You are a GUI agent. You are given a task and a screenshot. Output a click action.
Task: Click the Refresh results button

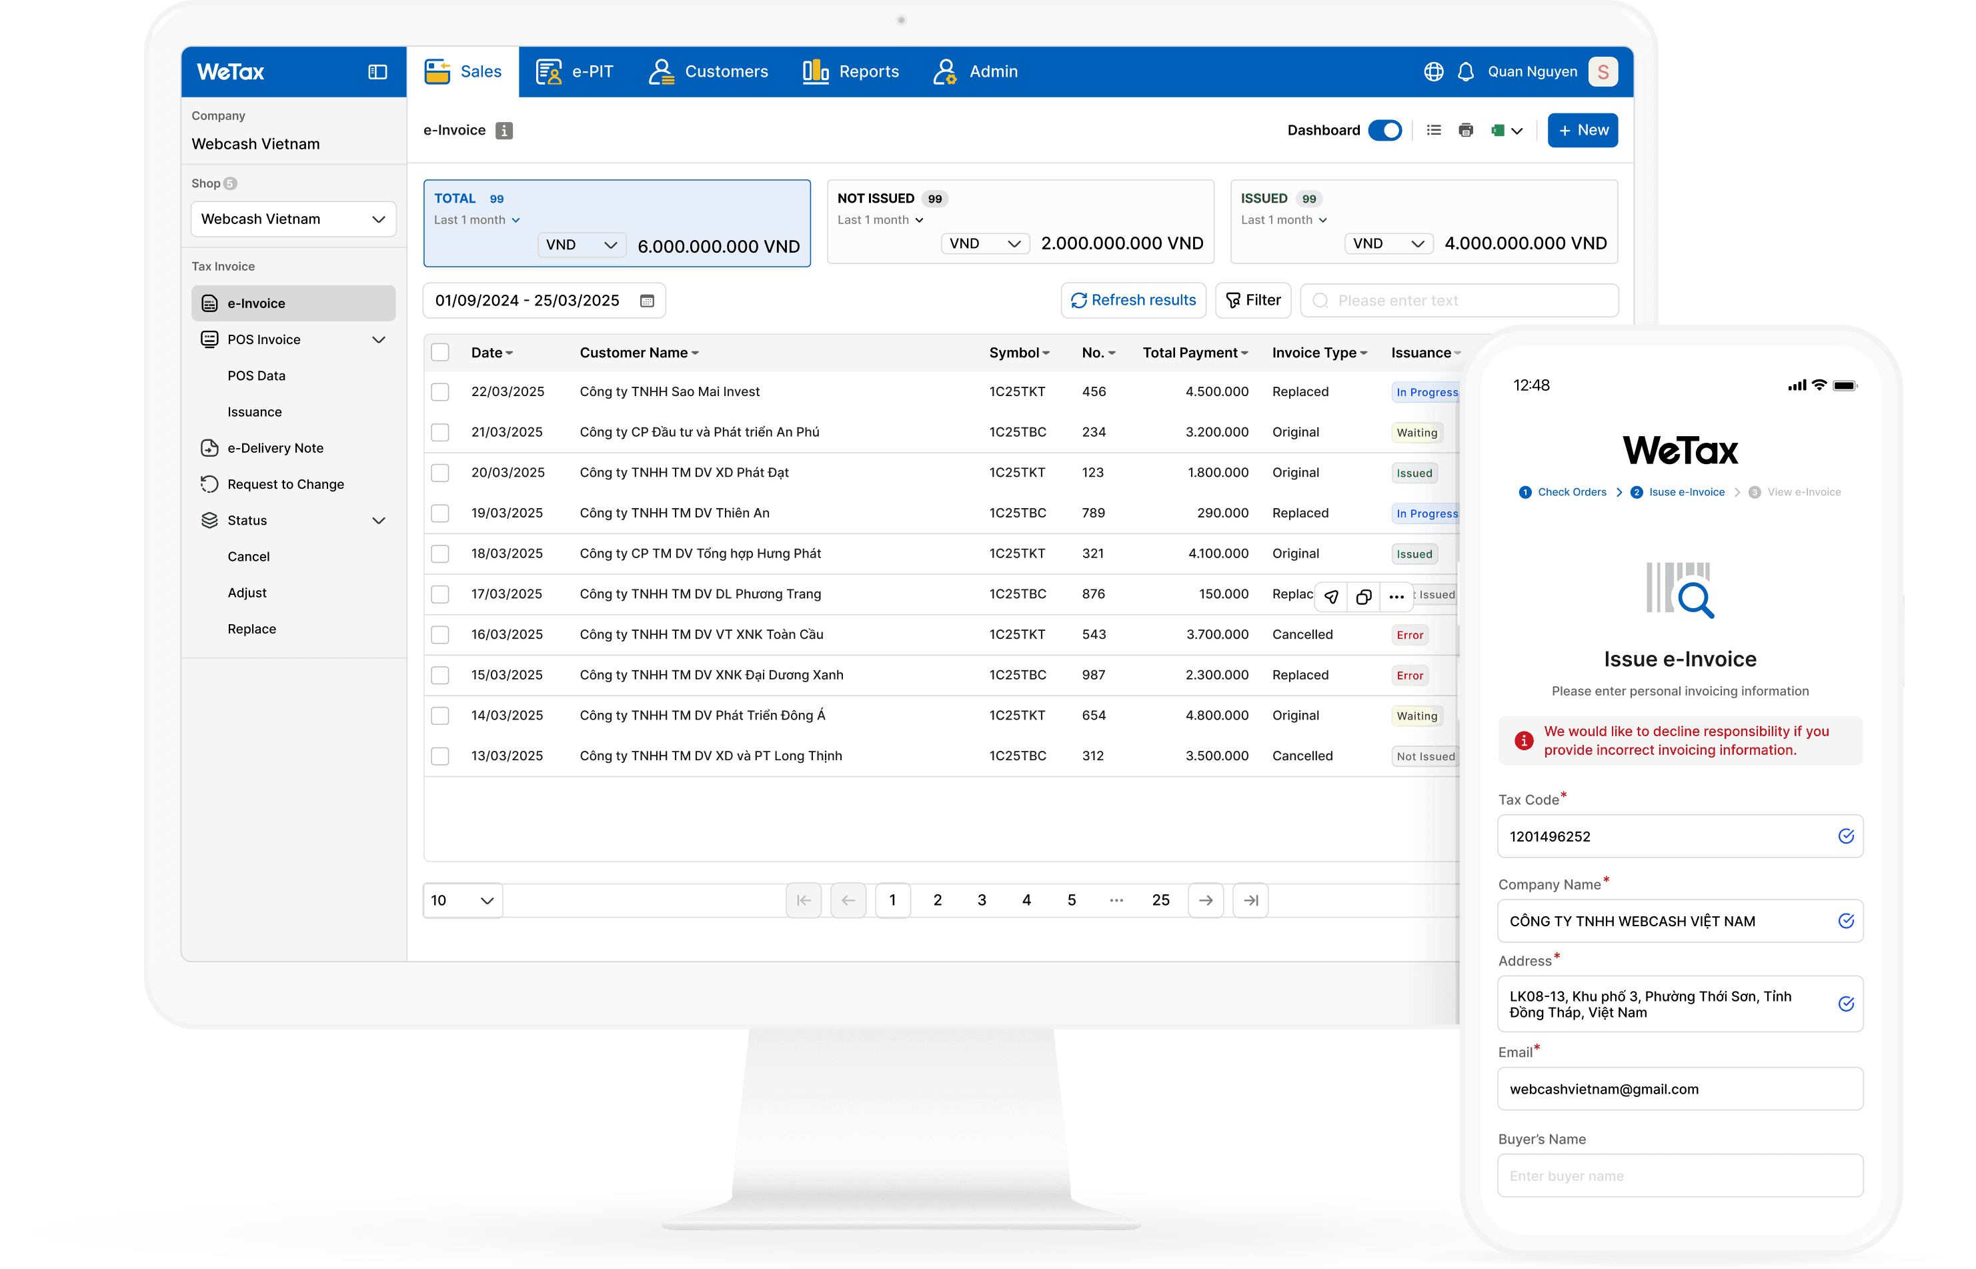click(1133, 301)
